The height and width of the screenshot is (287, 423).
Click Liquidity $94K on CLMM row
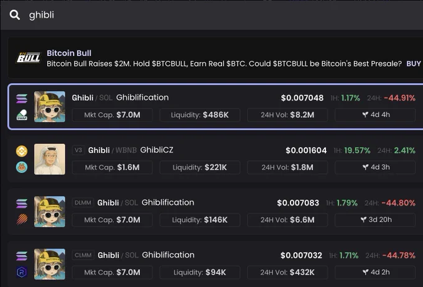[200, 273]
